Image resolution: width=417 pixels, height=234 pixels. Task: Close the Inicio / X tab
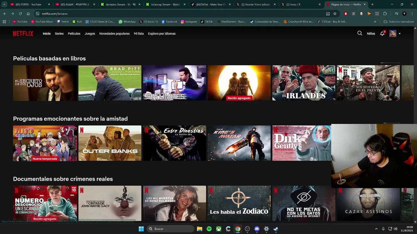[x=320, y=5]
